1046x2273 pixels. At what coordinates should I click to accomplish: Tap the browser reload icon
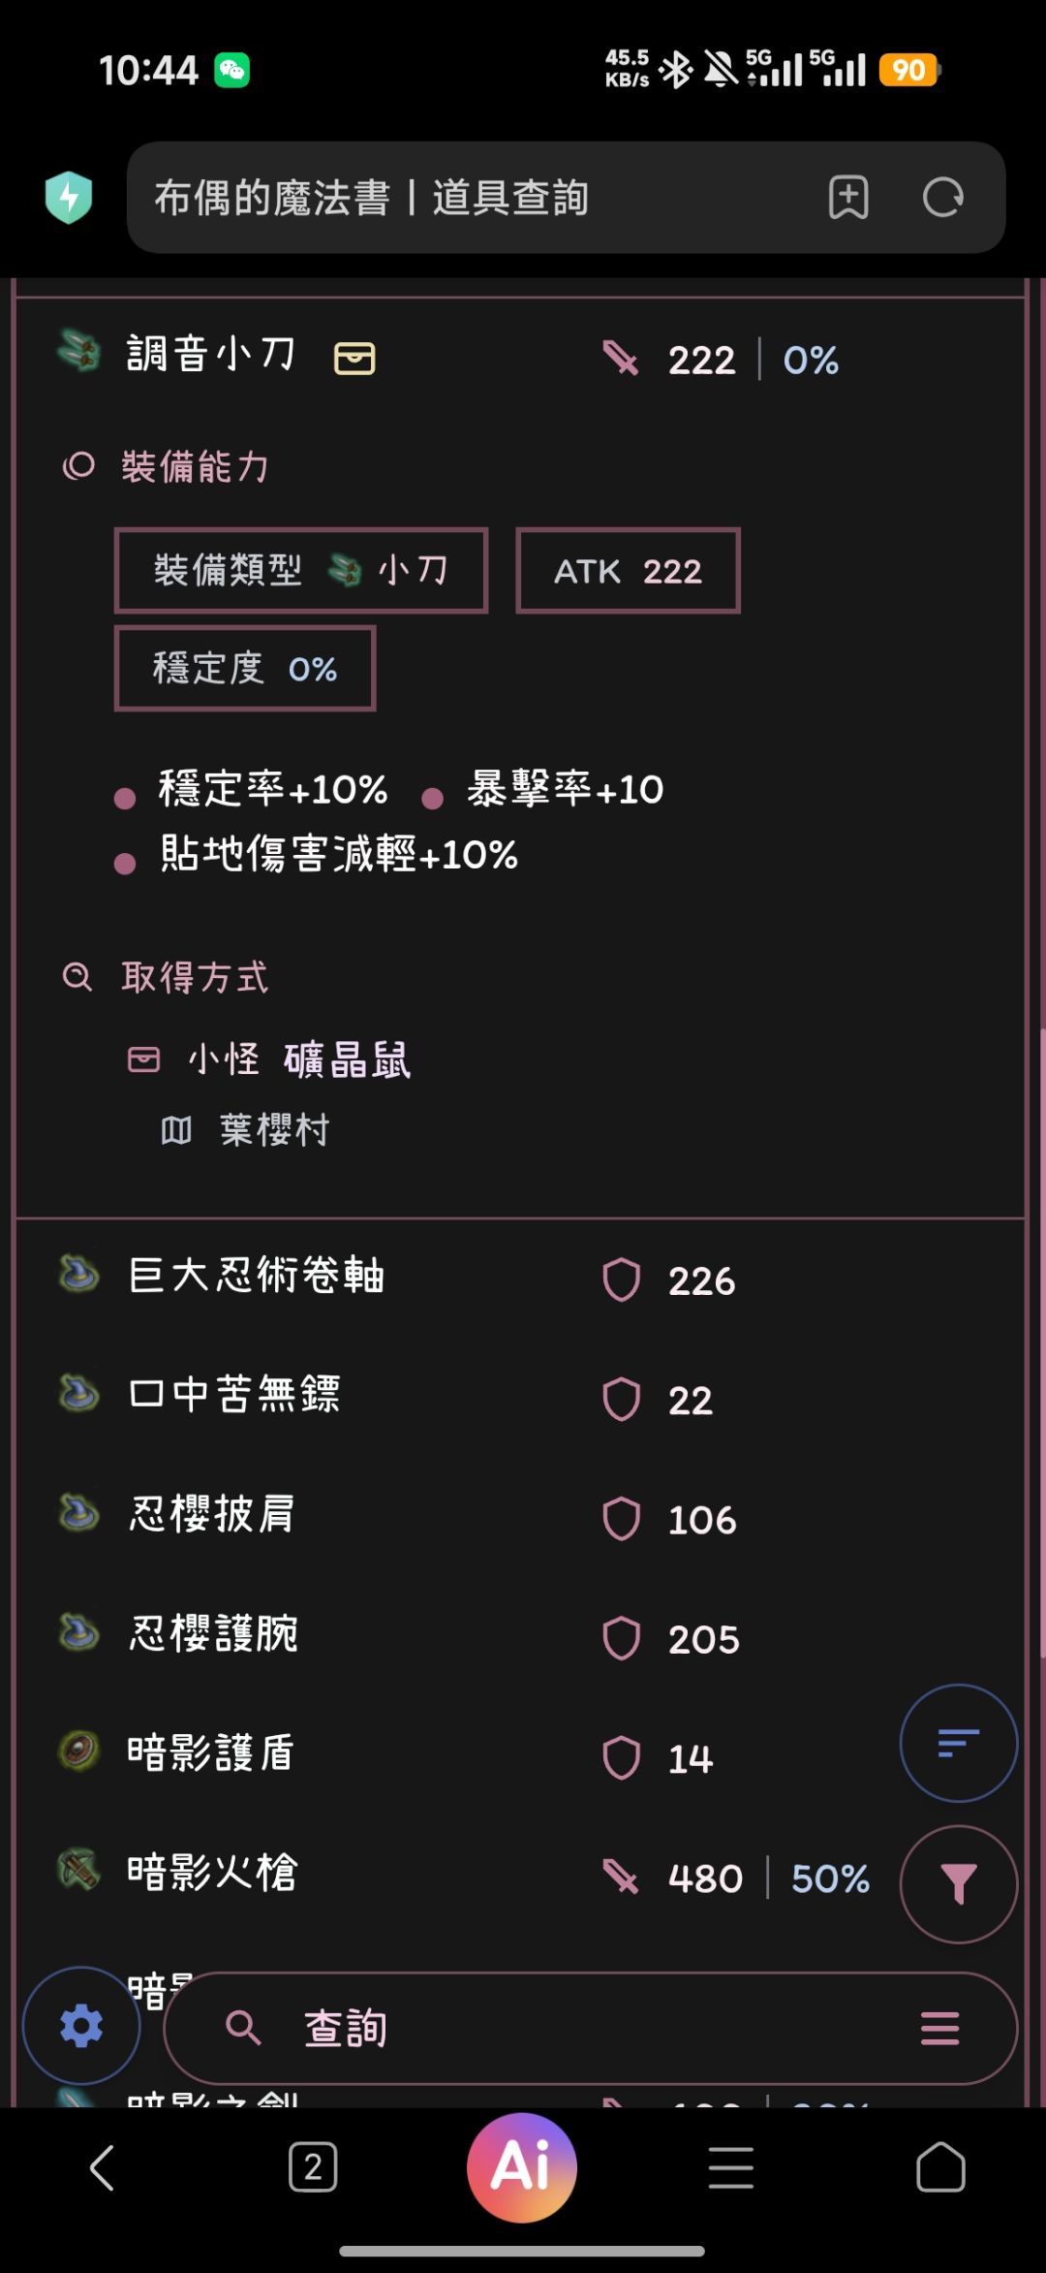click(942, 198)
